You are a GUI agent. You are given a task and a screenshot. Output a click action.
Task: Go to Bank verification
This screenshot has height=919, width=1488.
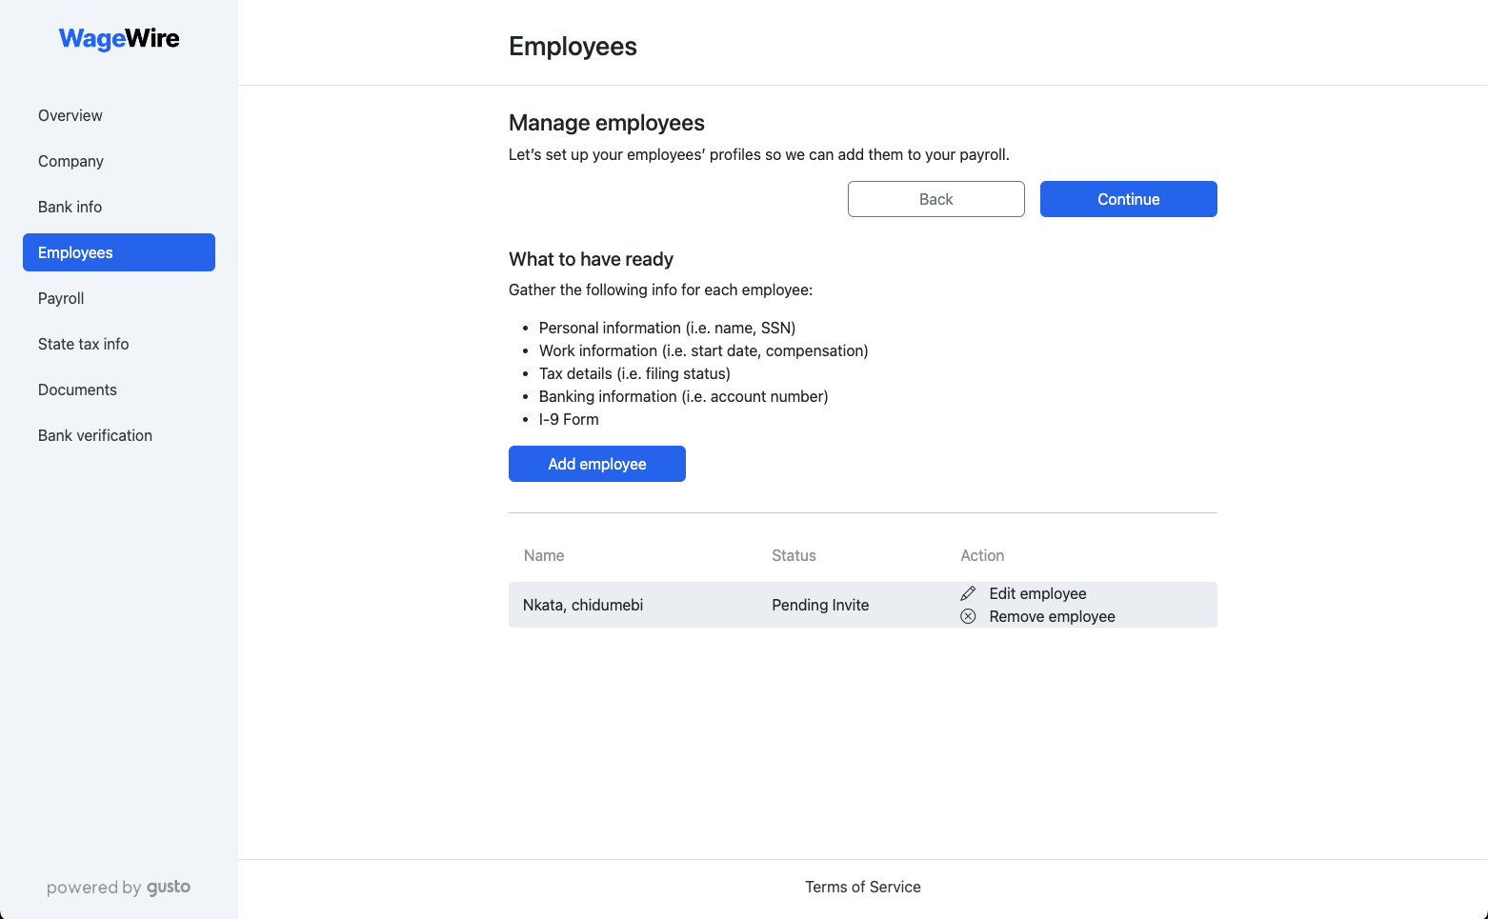119,435
